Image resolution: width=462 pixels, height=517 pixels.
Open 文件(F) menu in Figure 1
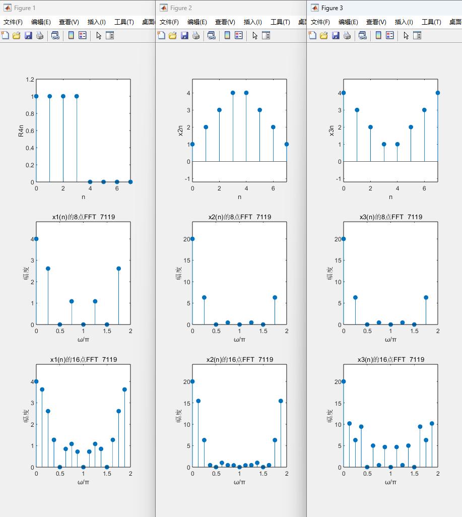13,22
